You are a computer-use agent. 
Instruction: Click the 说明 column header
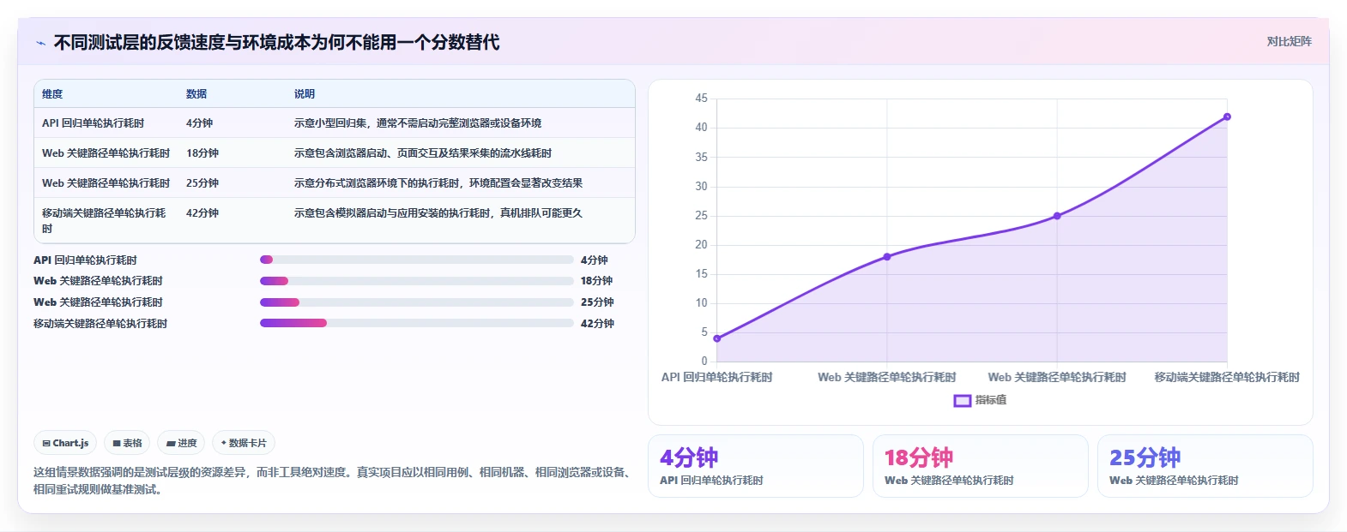tap(305, 93)
